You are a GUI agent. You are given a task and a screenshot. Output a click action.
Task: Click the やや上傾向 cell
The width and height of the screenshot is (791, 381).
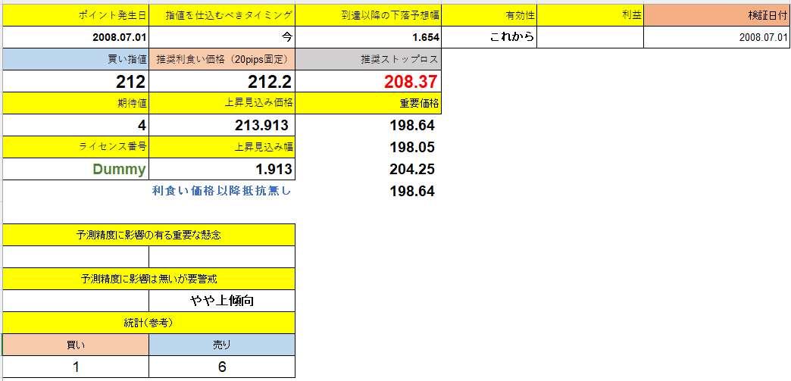point(222,301)
